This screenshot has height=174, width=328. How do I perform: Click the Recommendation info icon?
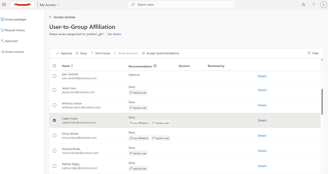(x=155, y=66)
